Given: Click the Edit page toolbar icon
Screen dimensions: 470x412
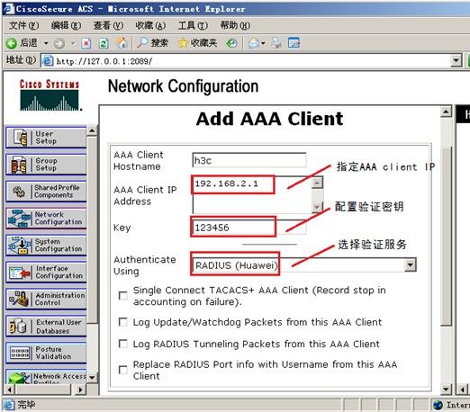Looking at the screenshot, I should (294, 43).
